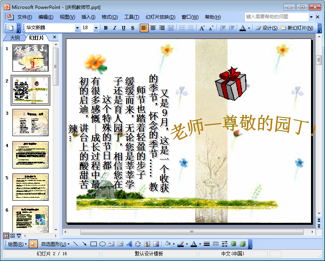325x261 pixels.
Task: Open font name dropdown
Action: 77,28
